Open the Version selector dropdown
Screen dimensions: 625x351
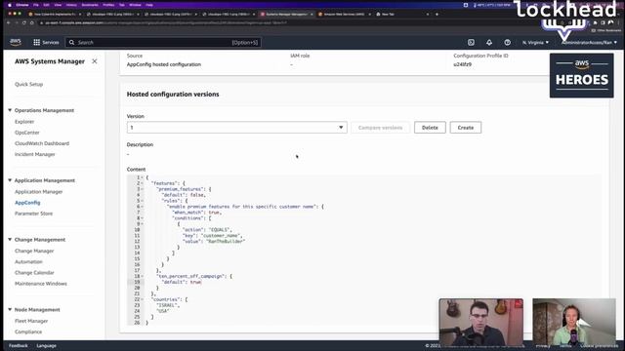[x=236, y=128]
